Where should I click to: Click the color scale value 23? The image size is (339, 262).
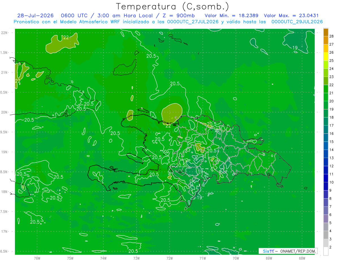[331, 77]
